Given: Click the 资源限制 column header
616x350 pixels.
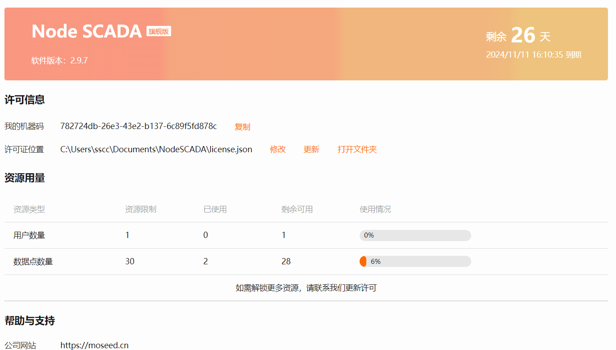Looking at the screenshot, I should [x=141, y=209].
